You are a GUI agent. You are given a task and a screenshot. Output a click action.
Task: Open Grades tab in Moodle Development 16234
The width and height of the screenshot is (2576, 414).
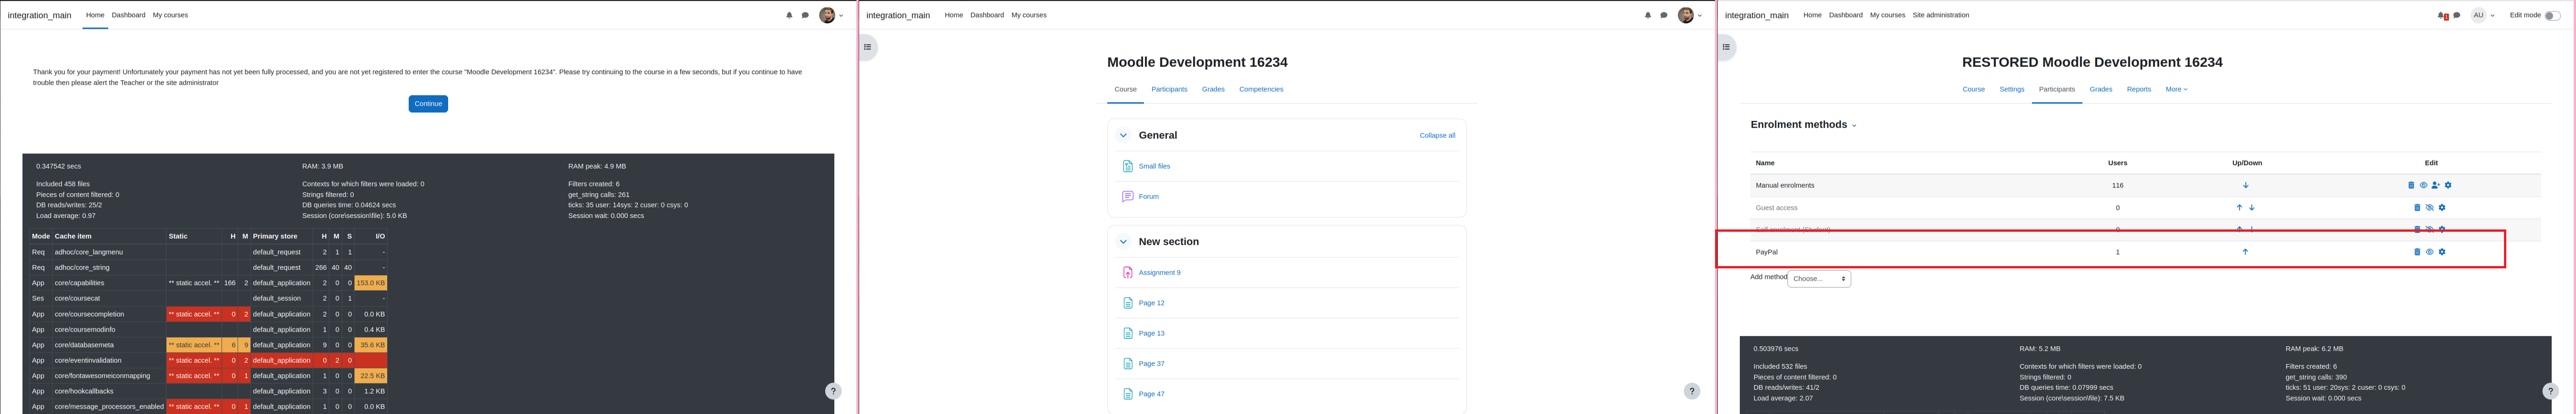point(1213,90)
